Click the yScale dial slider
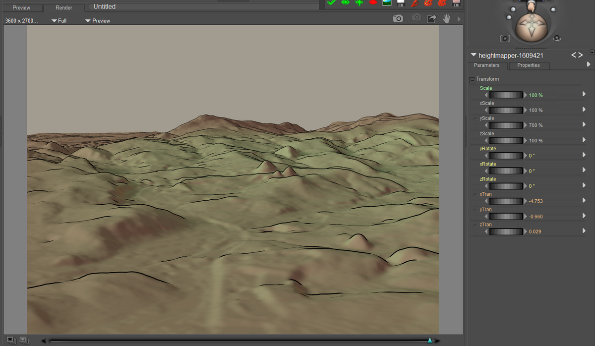Viewport: 595px width, 346px height. pos(506,125)
